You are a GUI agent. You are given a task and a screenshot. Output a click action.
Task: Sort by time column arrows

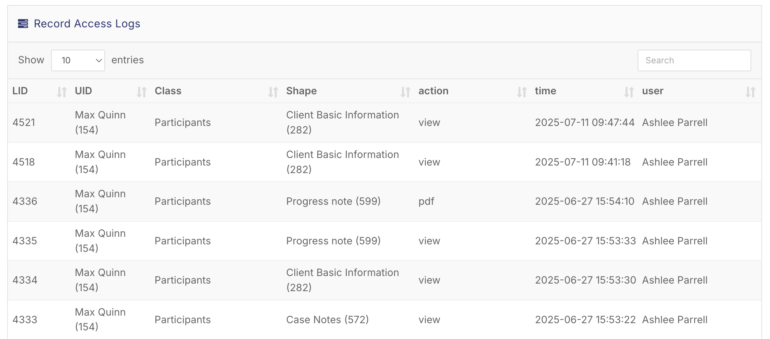tap(629, 92)
